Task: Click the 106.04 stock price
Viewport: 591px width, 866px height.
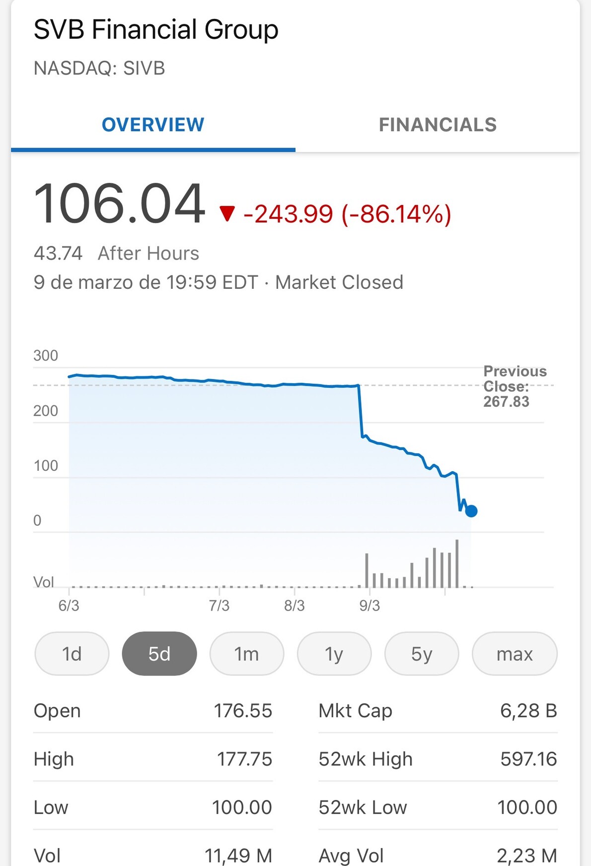Action: coord(119,204)
